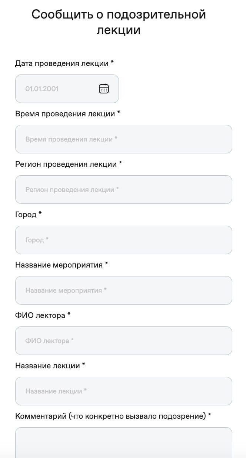
Task: Click the 'Регион проведения лекции' input field
Action: coord(123,190)
